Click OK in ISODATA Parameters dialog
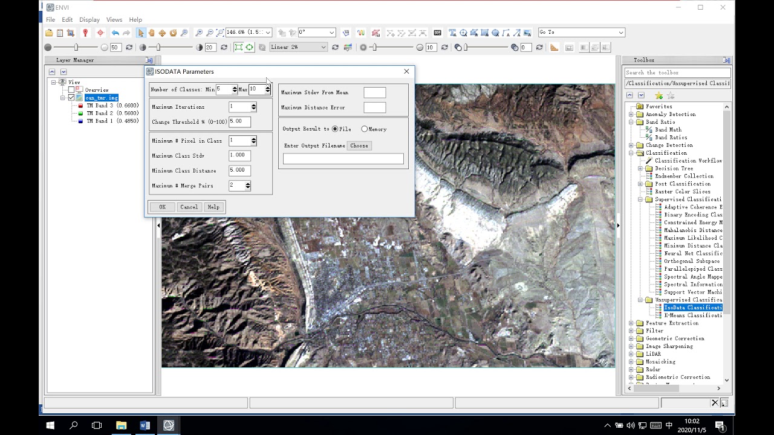Image resolution: width=774 pixels, height=435 pixels. coord(162,207)
